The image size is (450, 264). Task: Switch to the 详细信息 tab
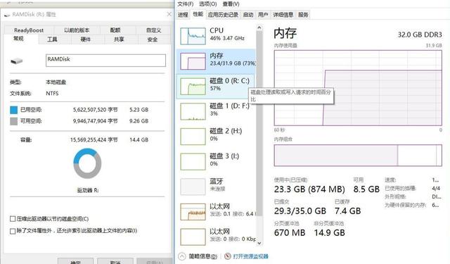click(283, 15)
